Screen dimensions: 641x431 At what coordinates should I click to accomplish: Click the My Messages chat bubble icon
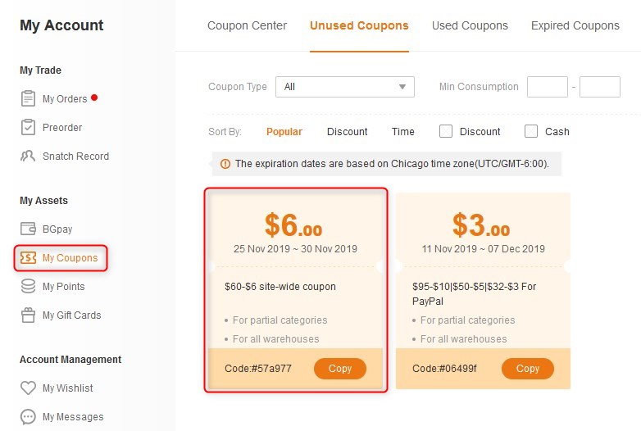tap(28, 417)
